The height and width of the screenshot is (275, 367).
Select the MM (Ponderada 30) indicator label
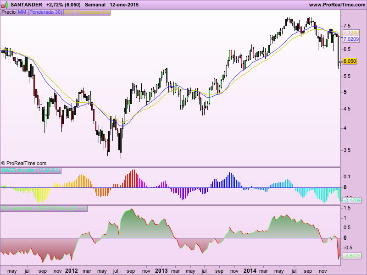pos(40,12)
